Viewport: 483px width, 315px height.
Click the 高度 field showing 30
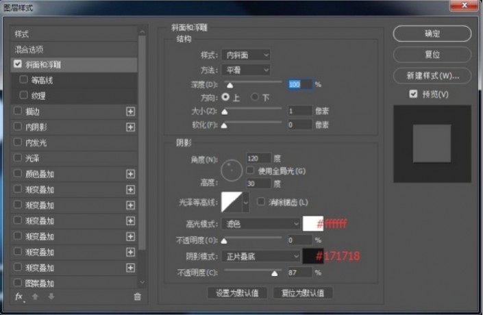coord(259,184)
